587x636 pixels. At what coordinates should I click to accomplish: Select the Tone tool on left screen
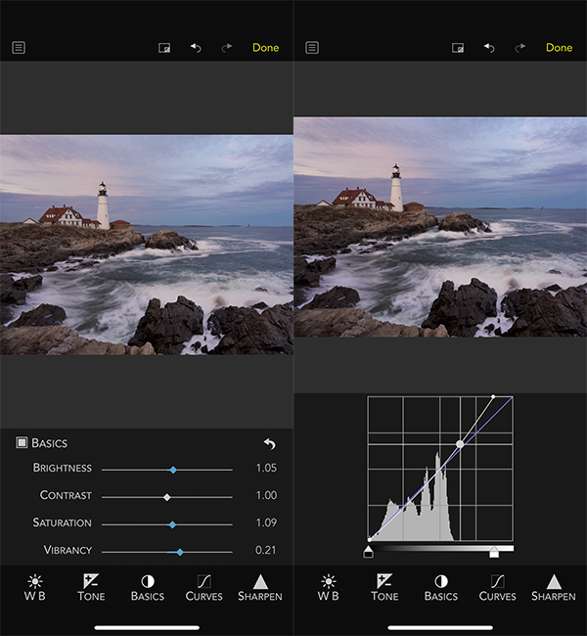click(x=91, y=587)
